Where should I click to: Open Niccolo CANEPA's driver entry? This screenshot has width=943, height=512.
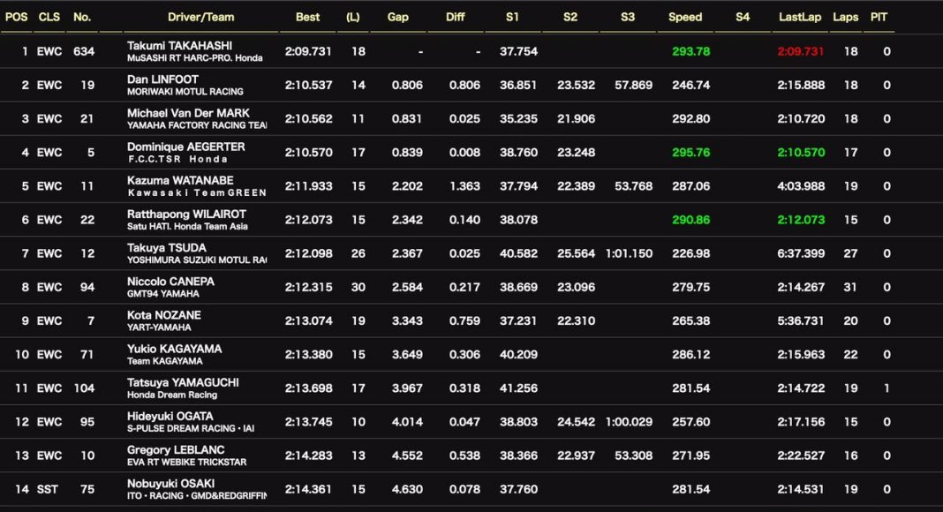[170, 282]
